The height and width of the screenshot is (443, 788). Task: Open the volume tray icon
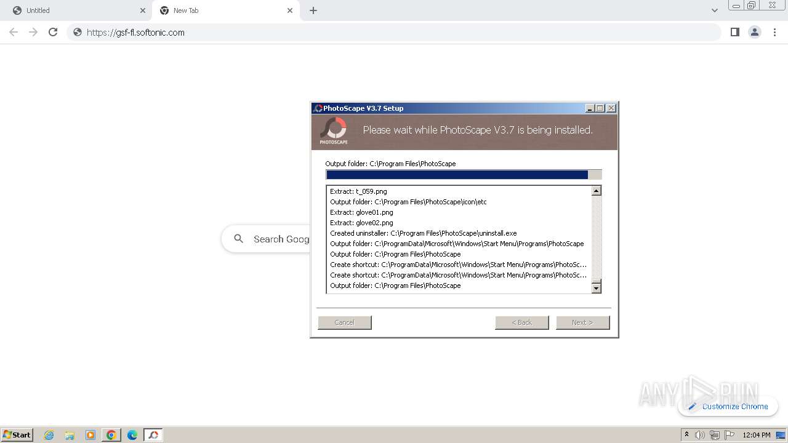pyautogui.click(x=700, y=435)
